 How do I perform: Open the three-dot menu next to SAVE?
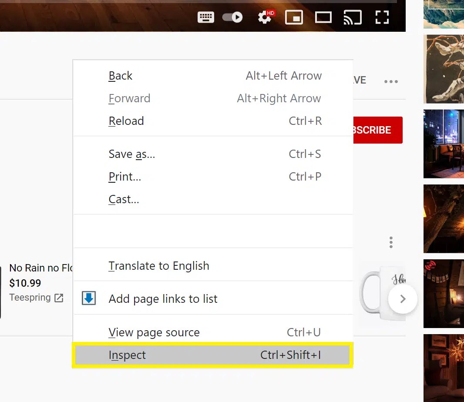pos(391,81)
